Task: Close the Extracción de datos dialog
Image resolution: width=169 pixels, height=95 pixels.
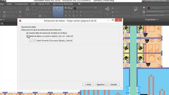Action: click(118, 20)
